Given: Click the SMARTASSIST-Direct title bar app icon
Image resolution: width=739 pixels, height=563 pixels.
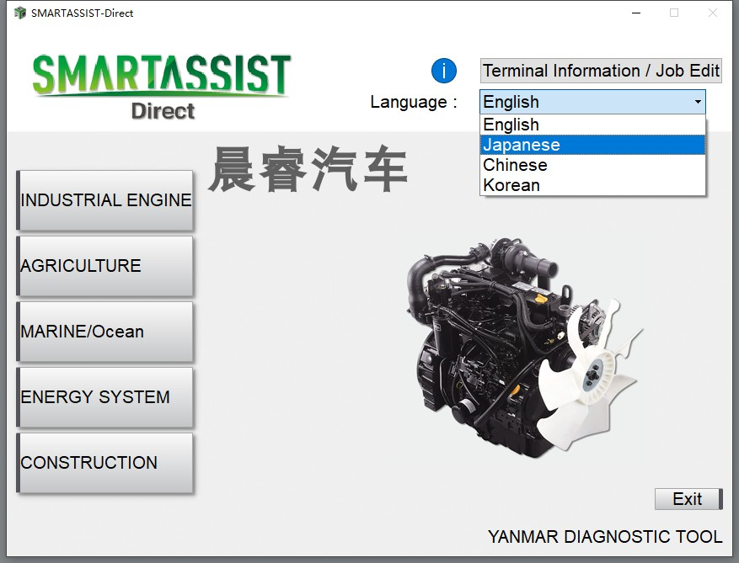Looking at the screenshot, I should coord(19,13).
